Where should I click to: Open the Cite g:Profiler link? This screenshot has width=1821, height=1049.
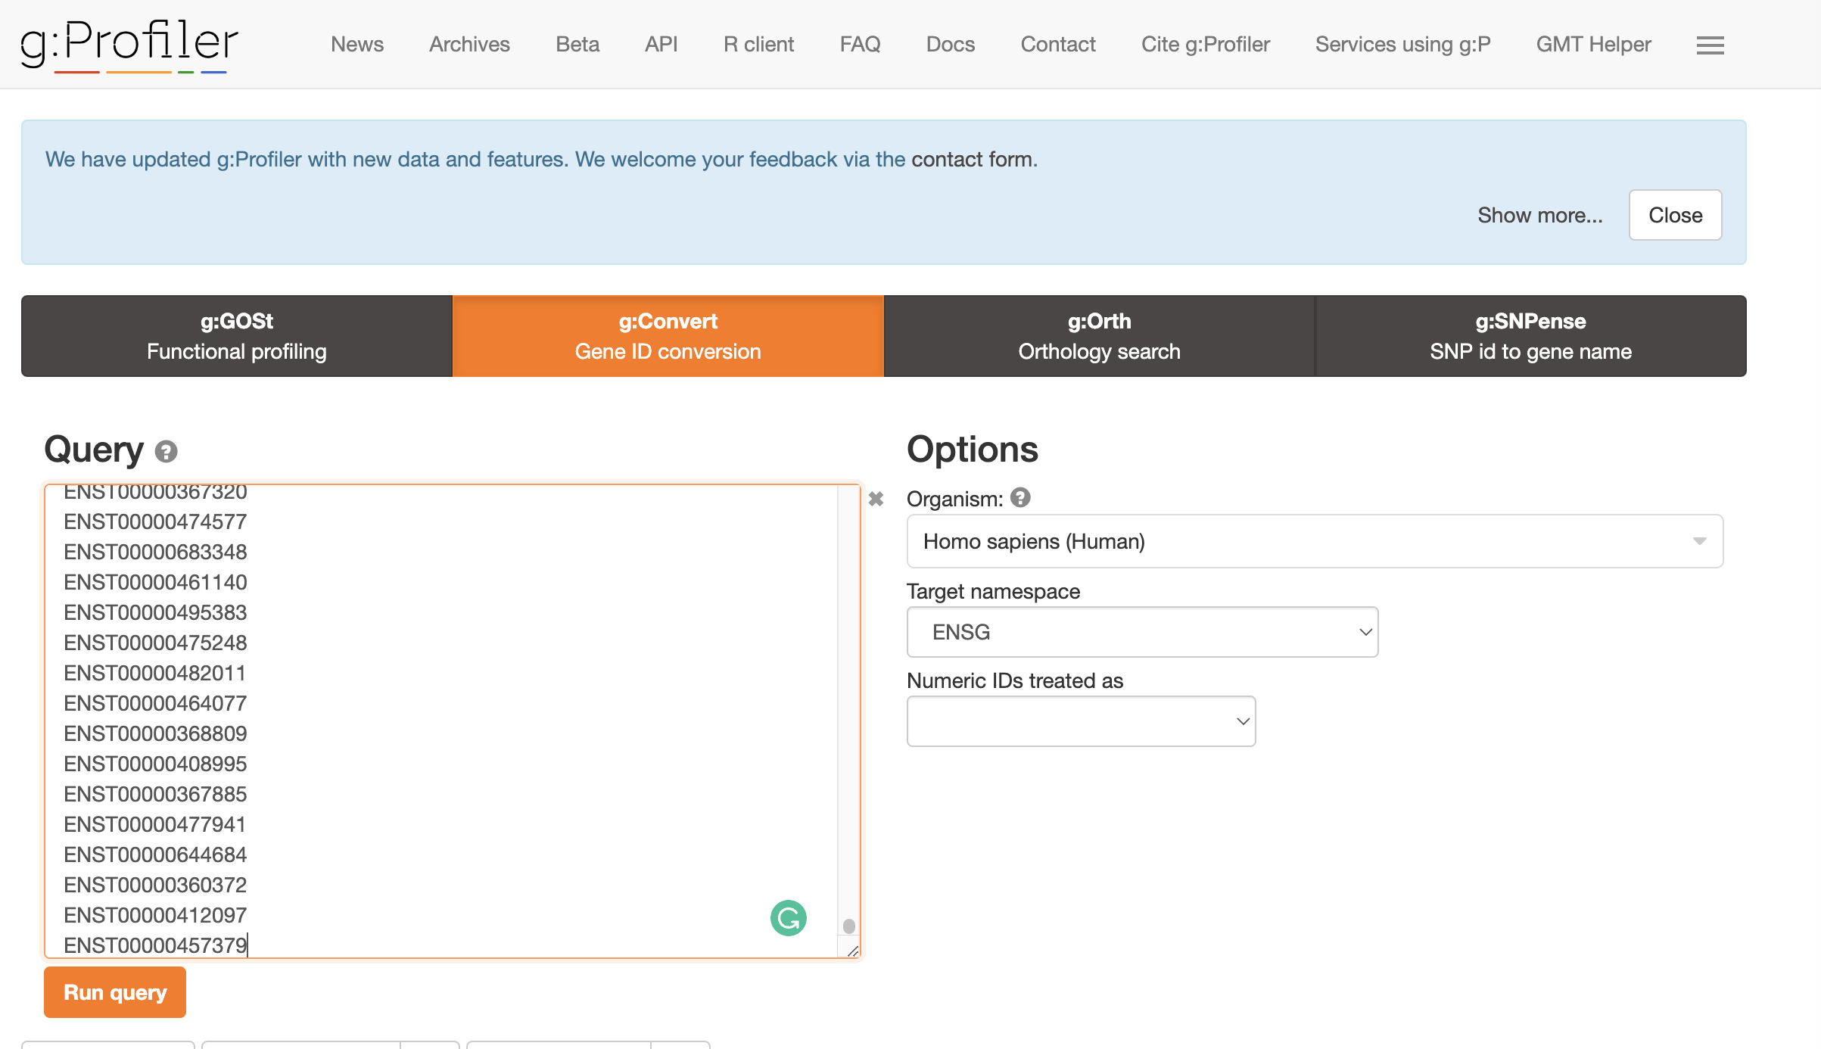point(1206,45)
